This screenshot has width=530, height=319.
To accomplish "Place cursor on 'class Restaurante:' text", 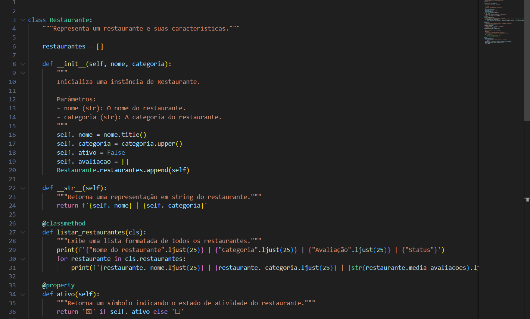I will point(60,20).
